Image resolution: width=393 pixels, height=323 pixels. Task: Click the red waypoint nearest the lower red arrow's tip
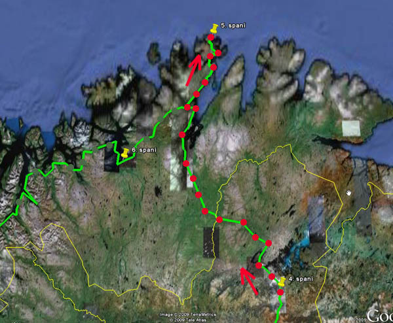[x=260, y=265]
